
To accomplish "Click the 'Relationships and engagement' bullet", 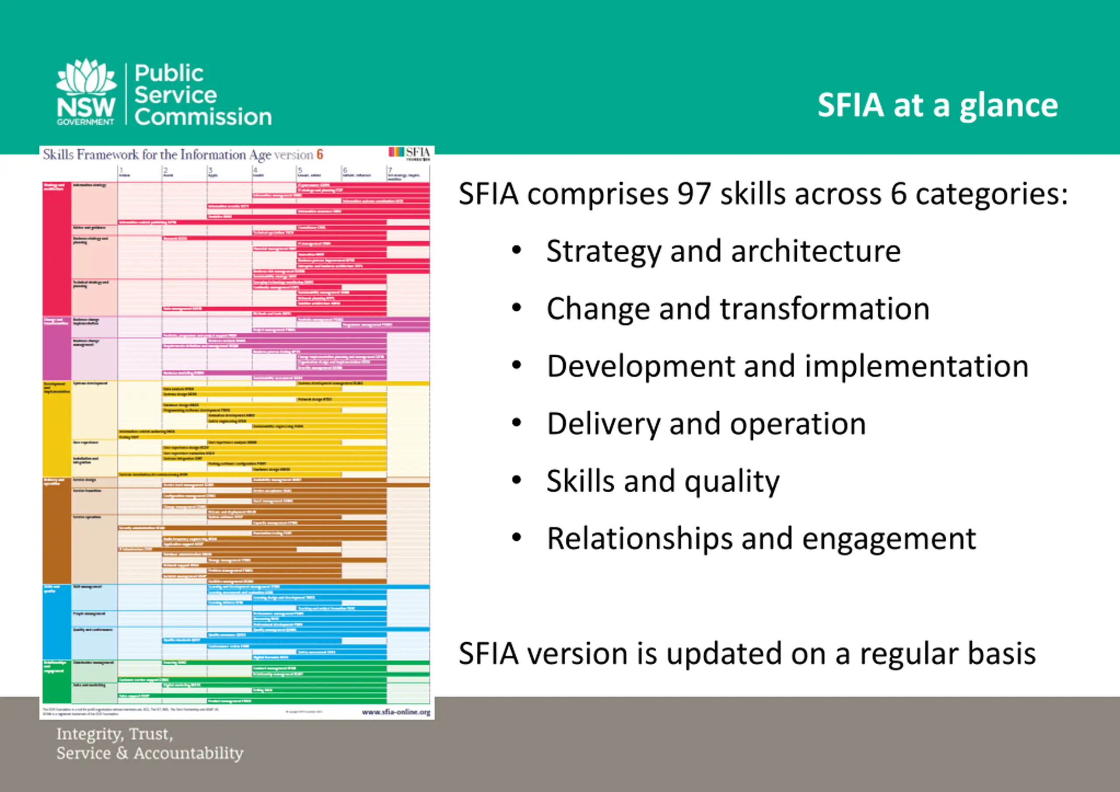I will (761, 539).
